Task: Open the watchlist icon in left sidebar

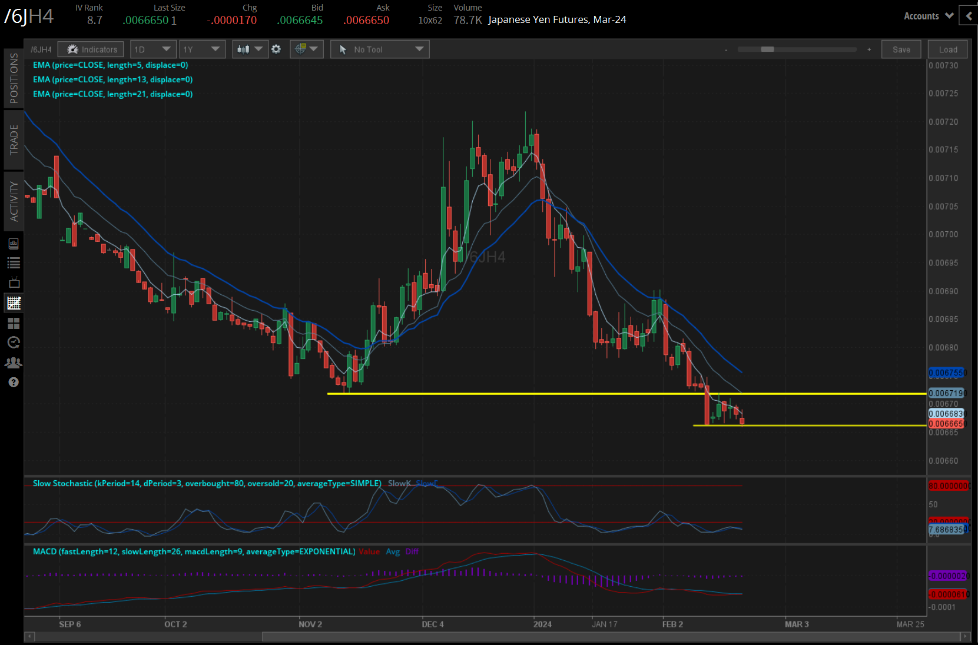Action: 14,263
